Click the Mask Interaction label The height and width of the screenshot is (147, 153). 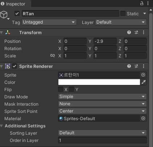pos(21,104)
